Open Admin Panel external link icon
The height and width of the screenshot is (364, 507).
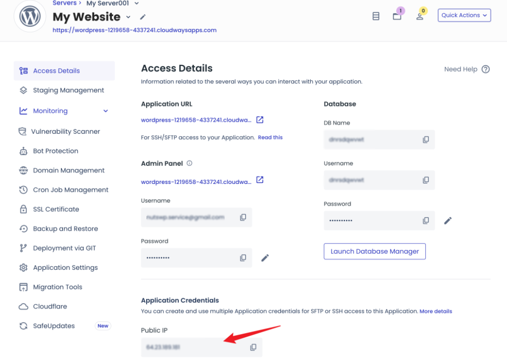pyautogui.click(x=260, y=180)
